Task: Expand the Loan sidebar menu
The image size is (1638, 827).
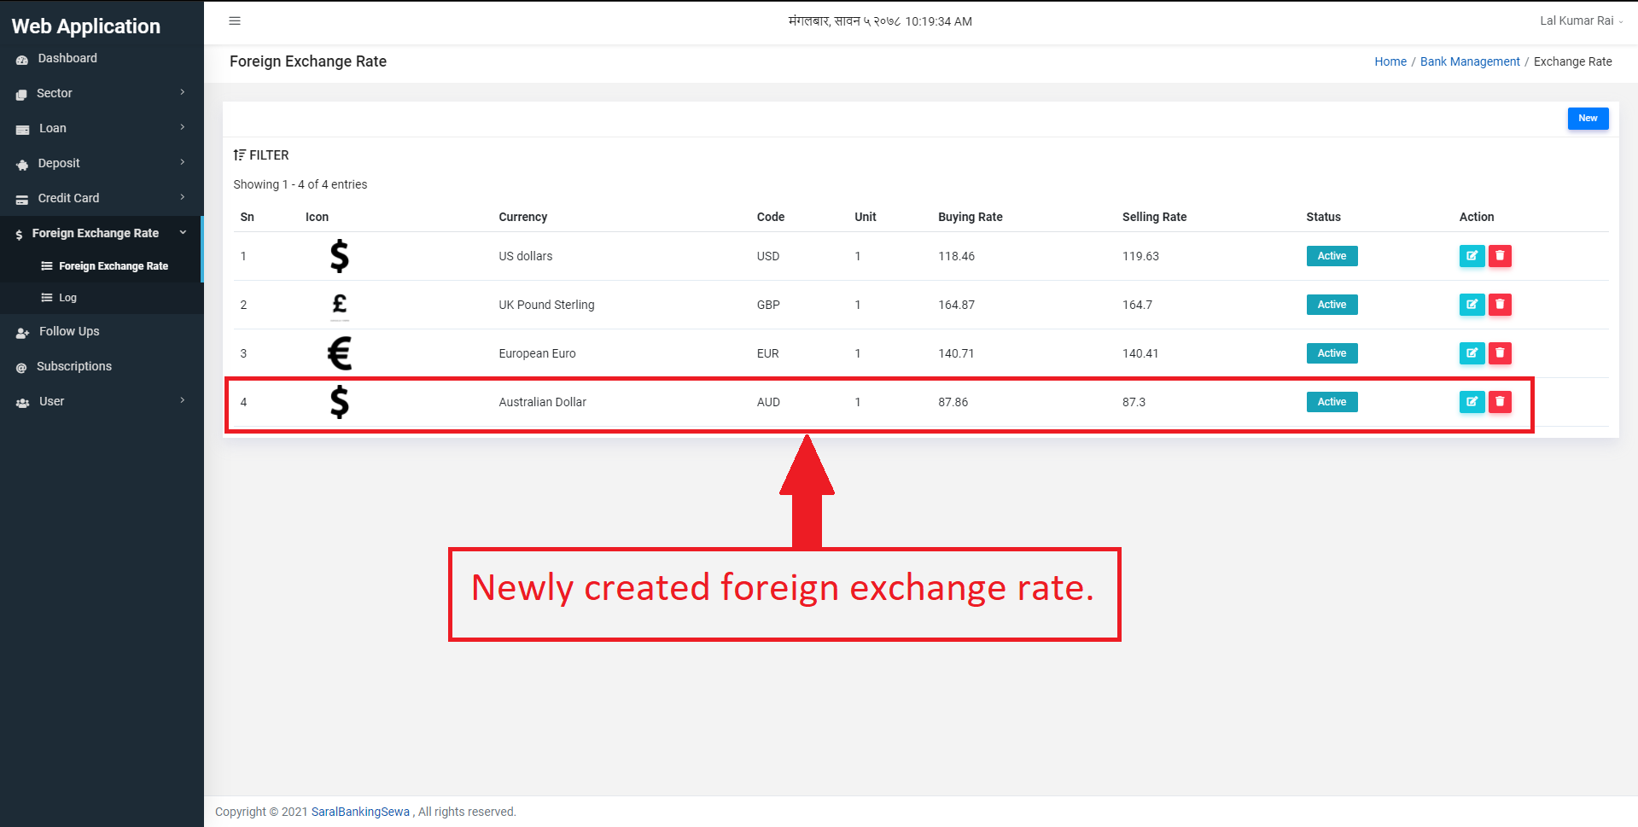Action: [x=102, y=128]
